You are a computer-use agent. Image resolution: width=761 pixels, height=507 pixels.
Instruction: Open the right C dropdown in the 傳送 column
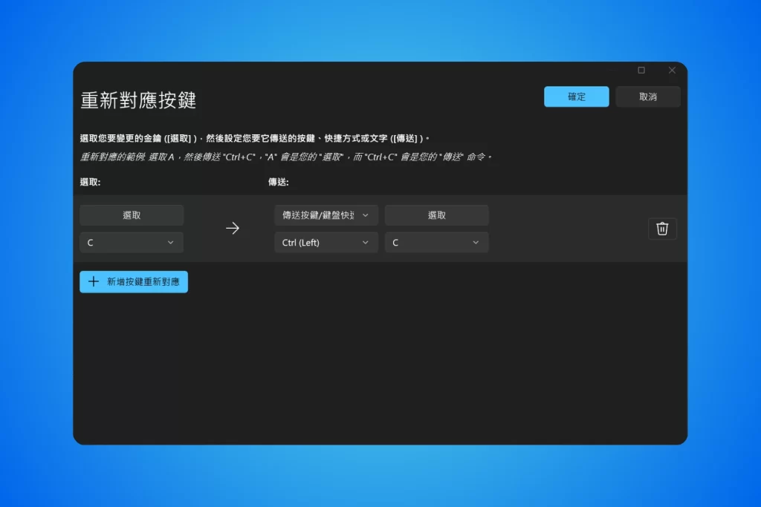point(436,242)
